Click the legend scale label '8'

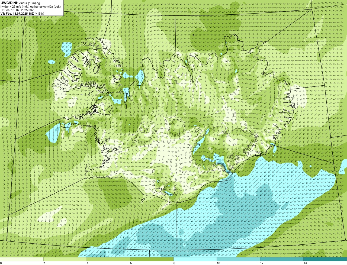(x=174, y=263)
